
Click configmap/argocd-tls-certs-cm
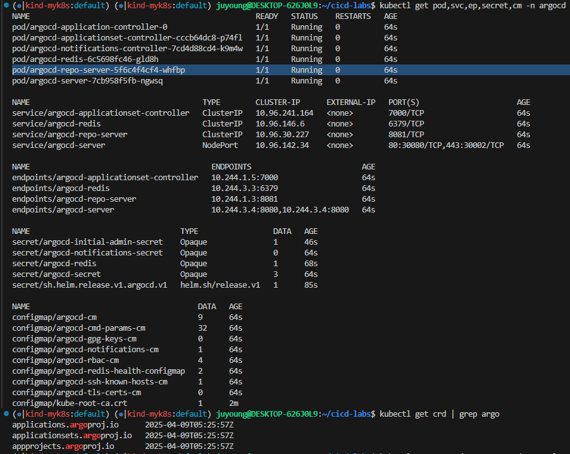[77, 393]
